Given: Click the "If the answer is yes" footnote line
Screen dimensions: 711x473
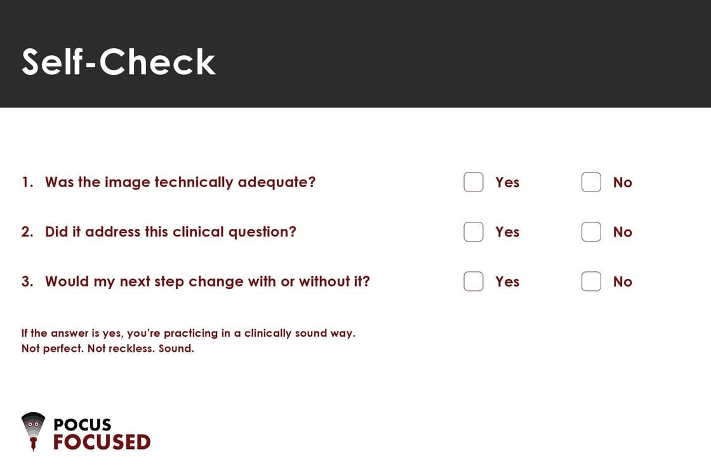Looking at the screenshot, I should click(188, 334).
